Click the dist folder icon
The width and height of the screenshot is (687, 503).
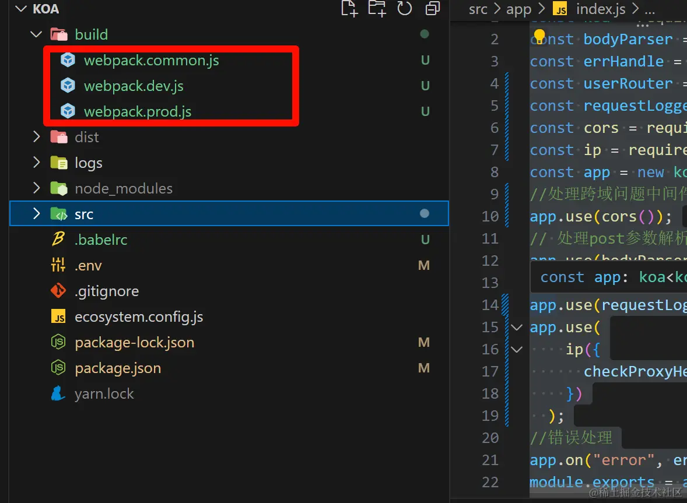coord(59,137)
